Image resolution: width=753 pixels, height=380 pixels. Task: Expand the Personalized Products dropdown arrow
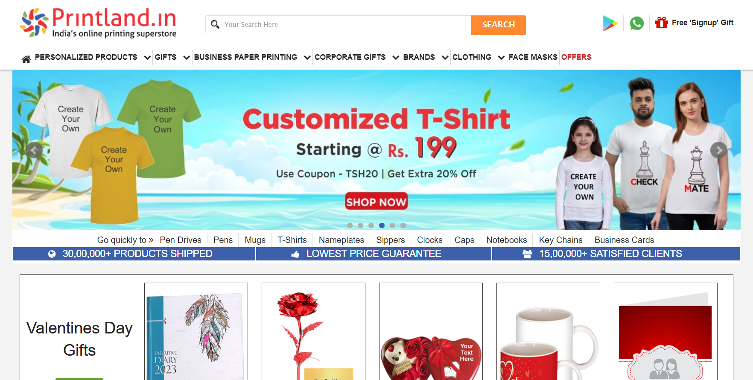(x=147, y=57)
